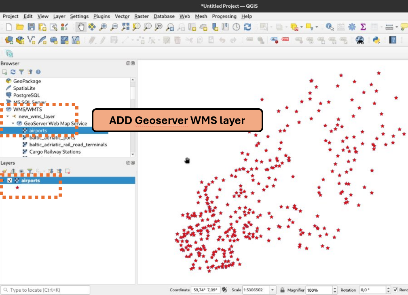
Task: Save the project with the floppy disk icon
Action: pos(31,27)
